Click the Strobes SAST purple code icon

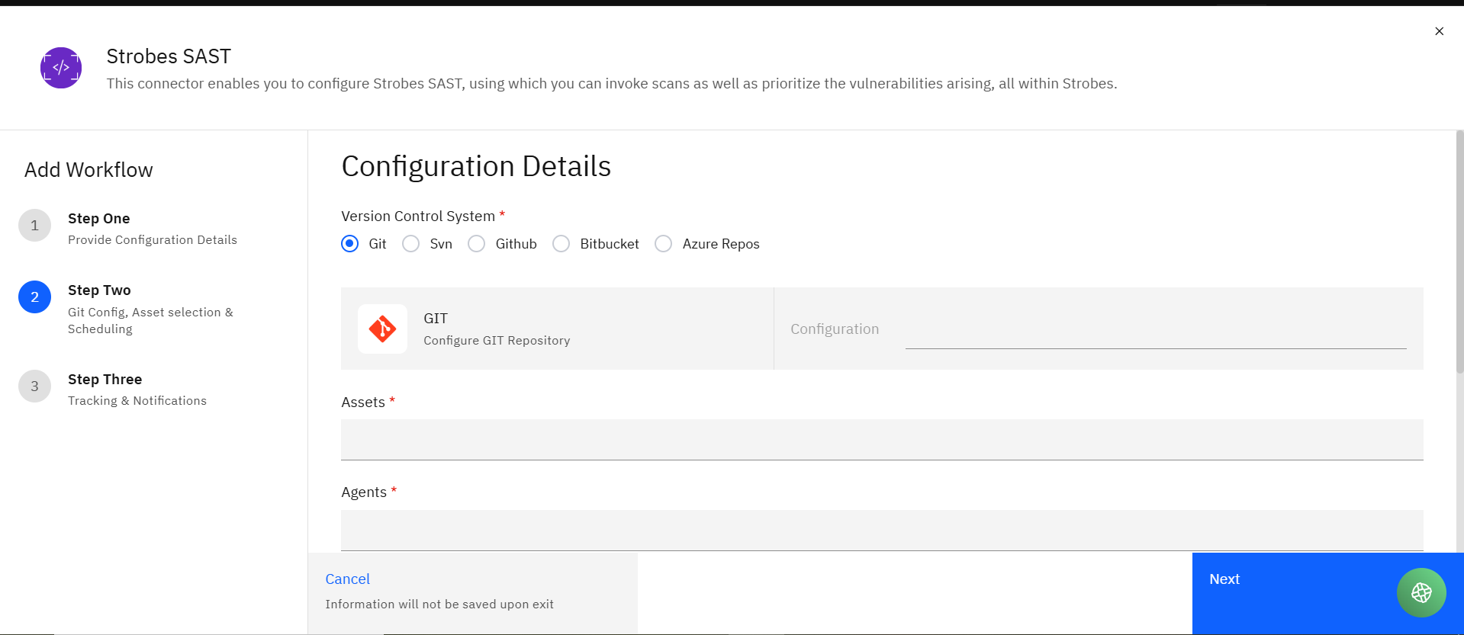click(x=61, y=68)
